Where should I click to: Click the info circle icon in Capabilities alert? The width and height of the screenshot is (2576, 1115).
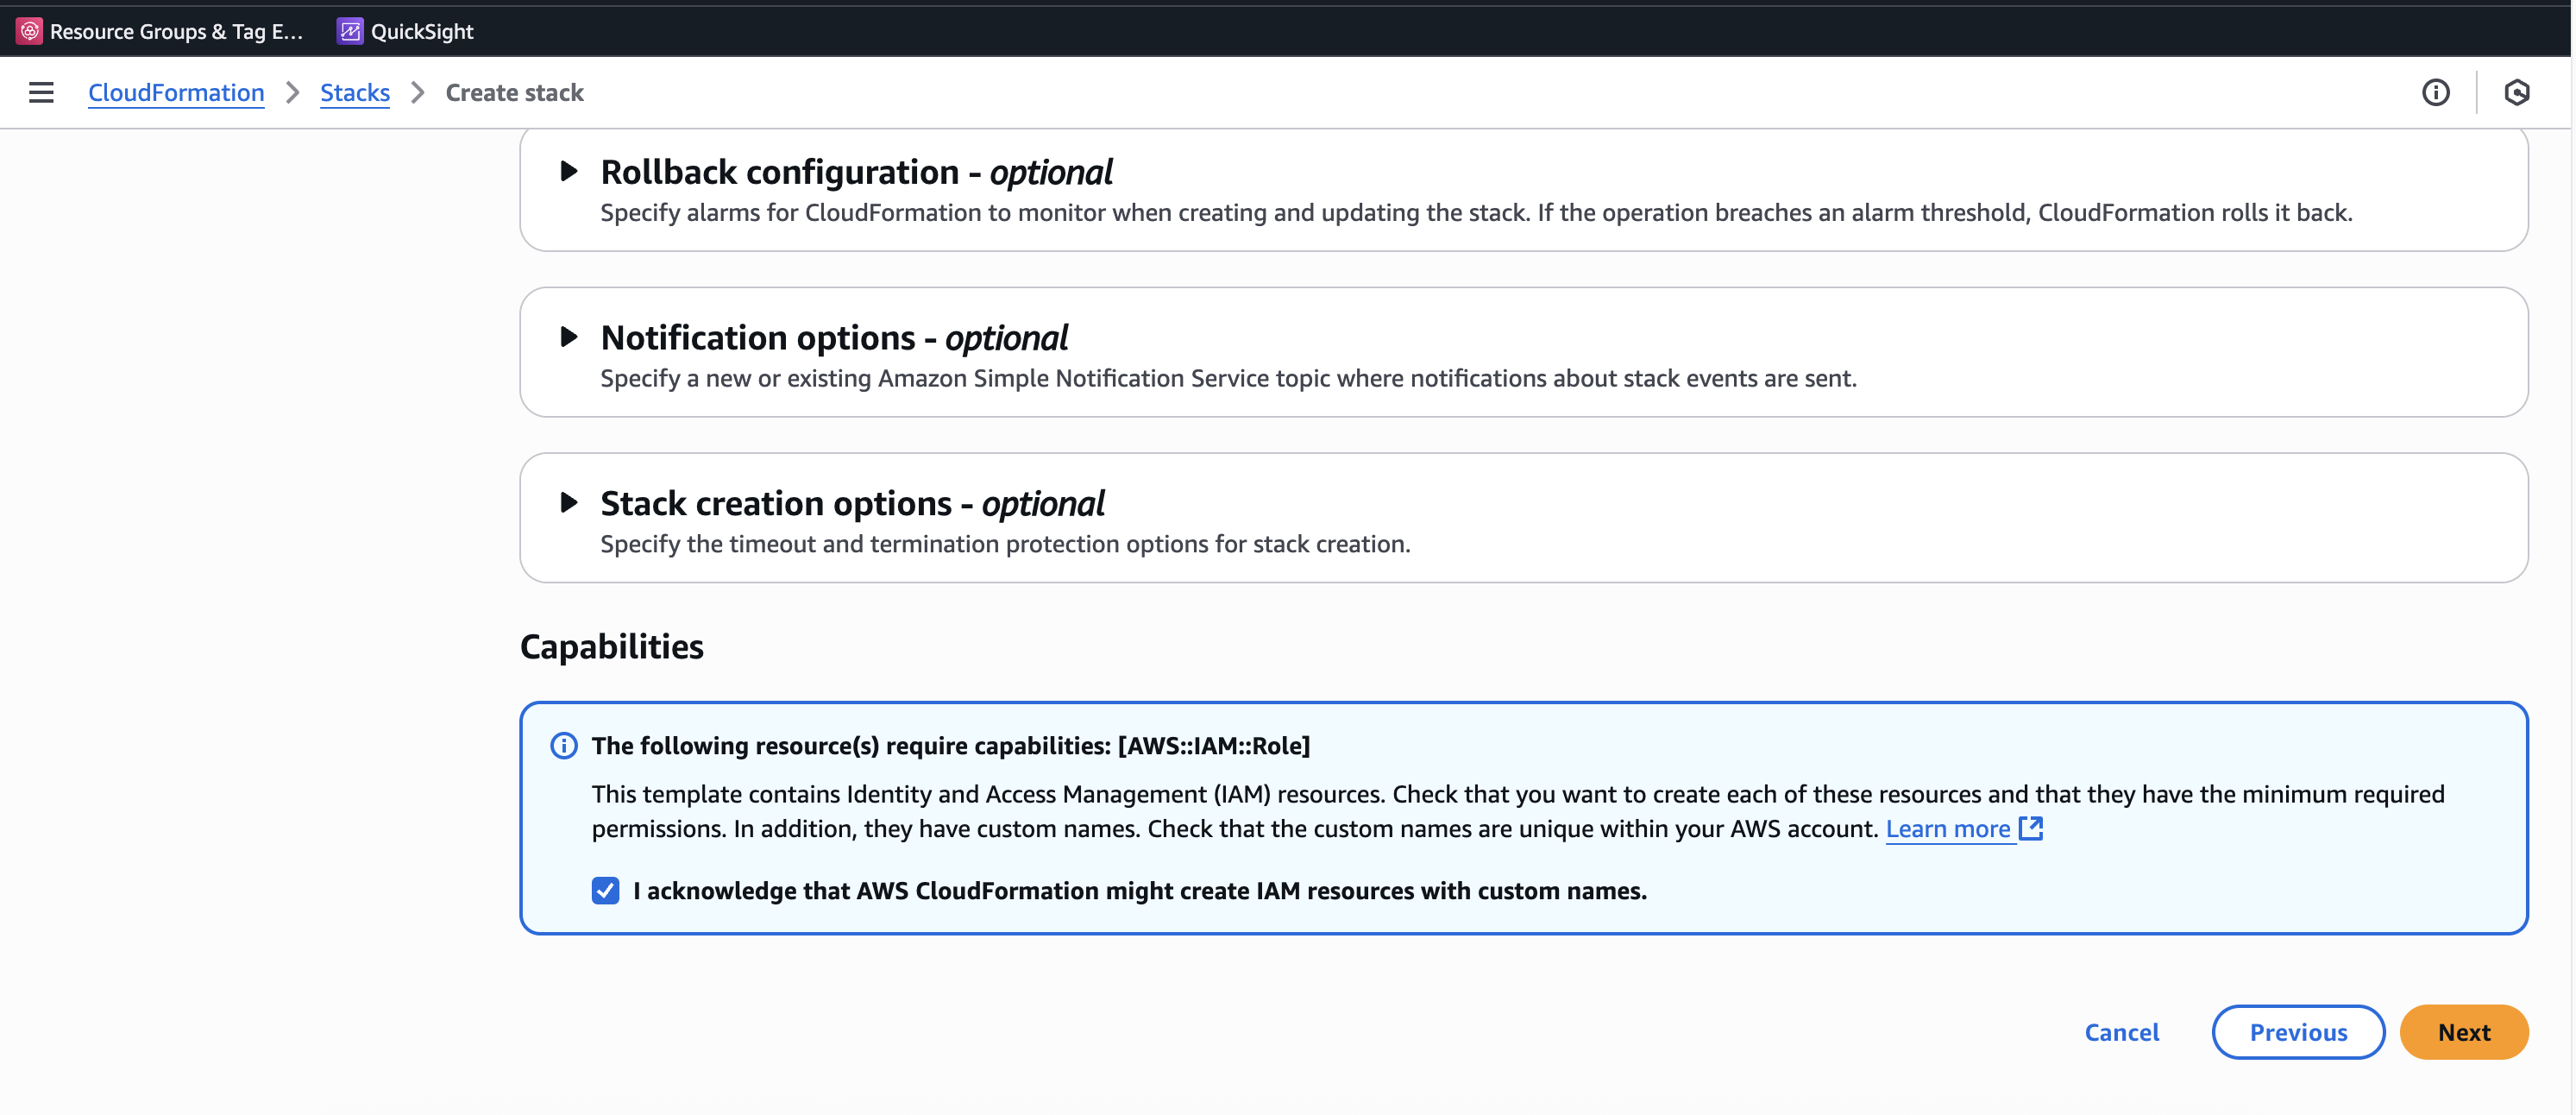tap(564, 746)
